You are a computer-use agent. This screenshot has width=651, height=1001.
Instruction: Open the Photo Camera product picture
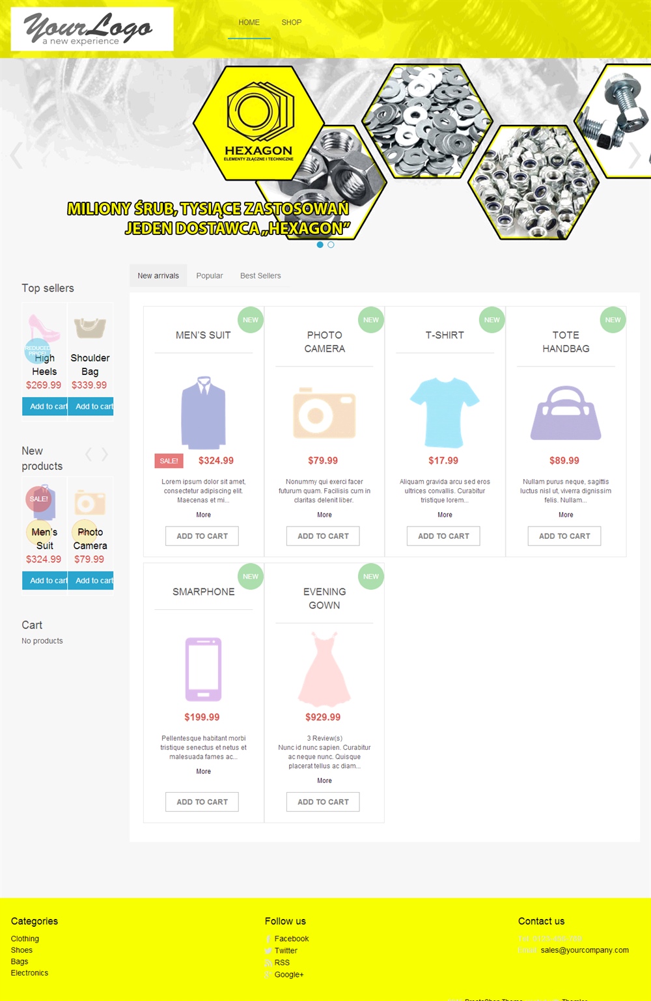point(324,413)
